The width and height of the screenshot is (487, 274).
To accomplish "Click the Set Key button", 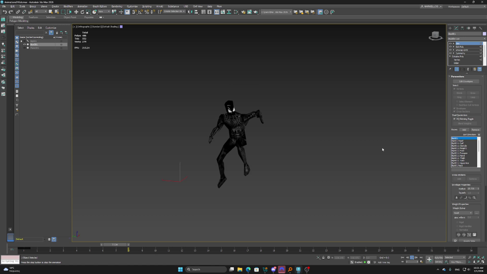I will point(438,262).
